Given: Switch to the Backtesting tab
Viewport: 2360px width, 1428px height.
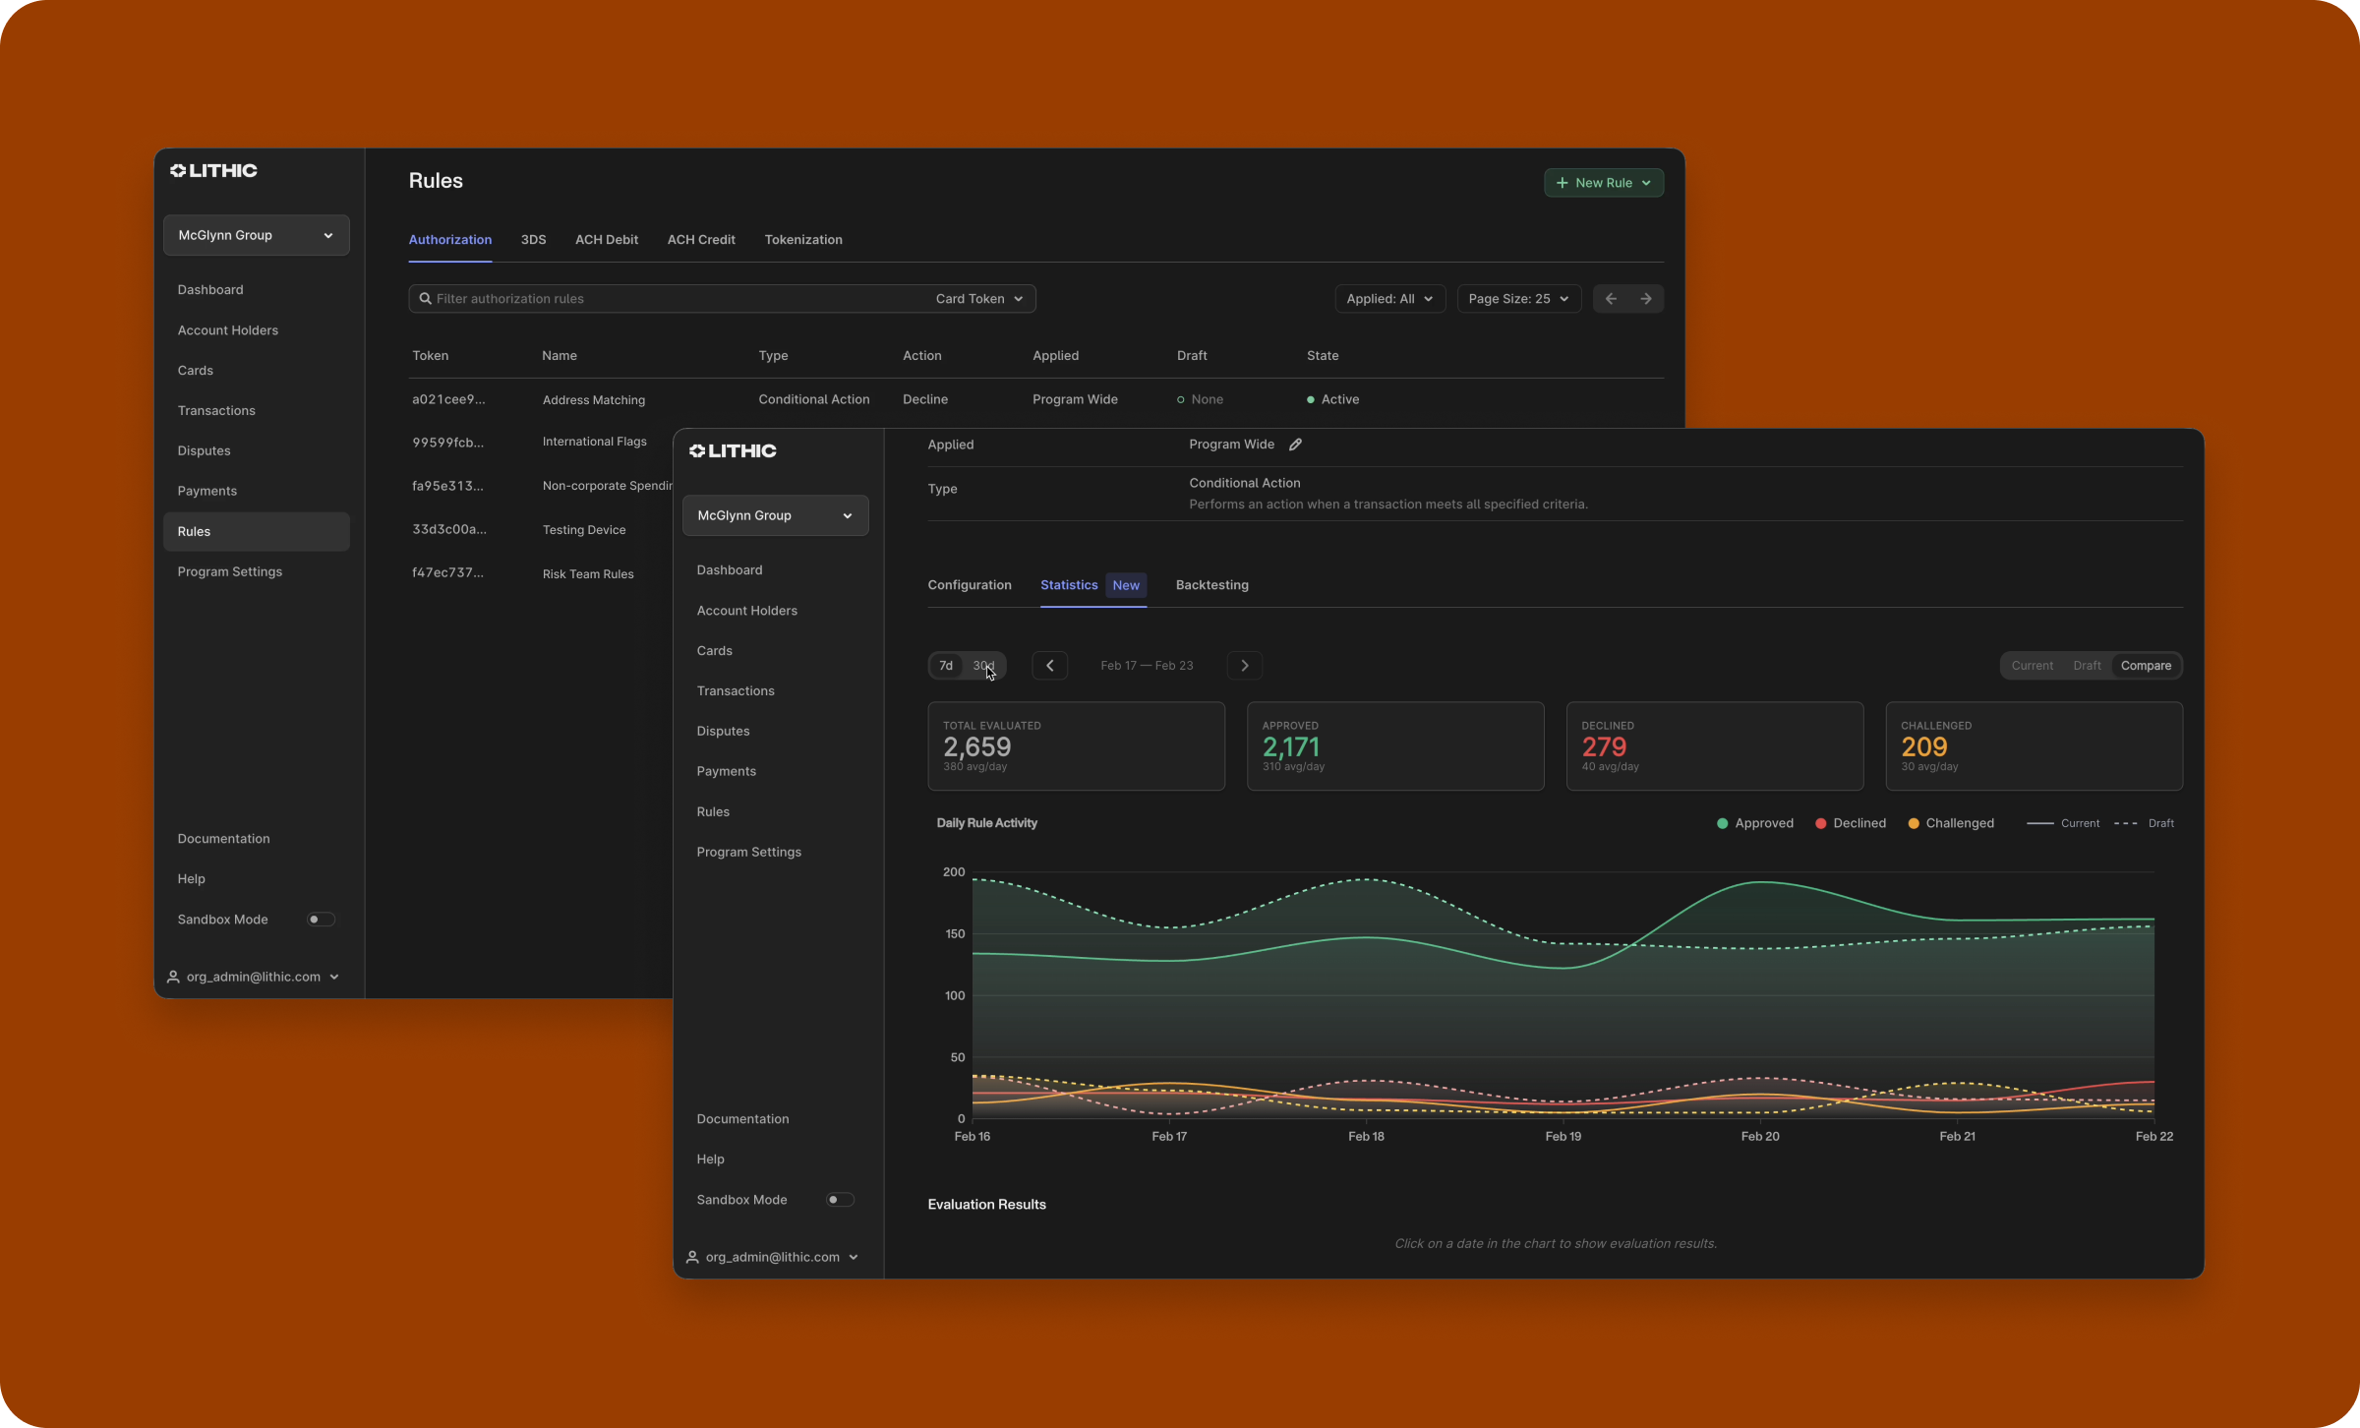Looking at the screenshot, I should pos(1211,584).
